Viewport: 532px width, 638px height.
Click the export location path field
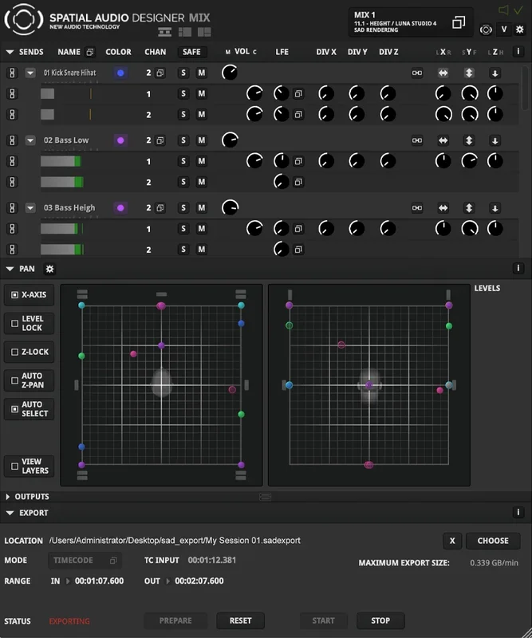coord(175,541)
